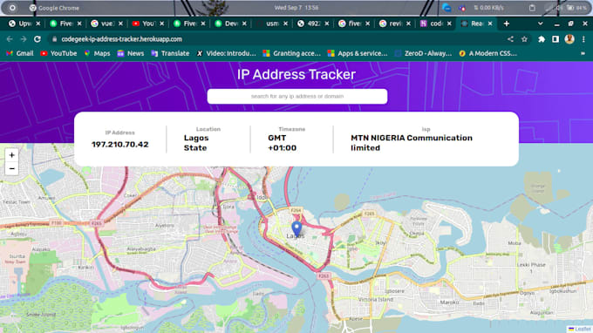Open the A Modern CSS bookmark
593x333 pixels.
(x=487, y=53)
